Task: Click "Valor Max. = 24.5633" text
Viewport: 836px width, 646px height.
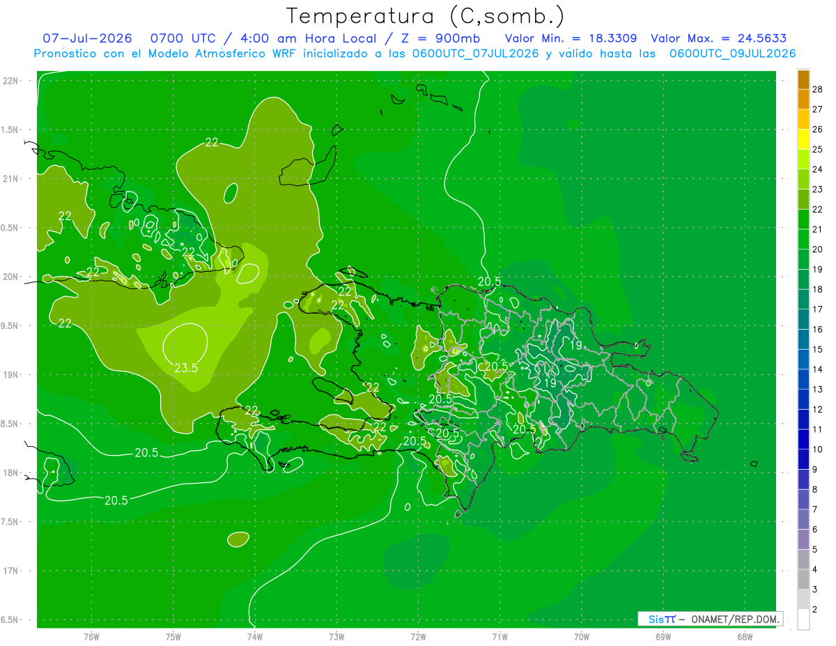Action: tap(718, 38)
